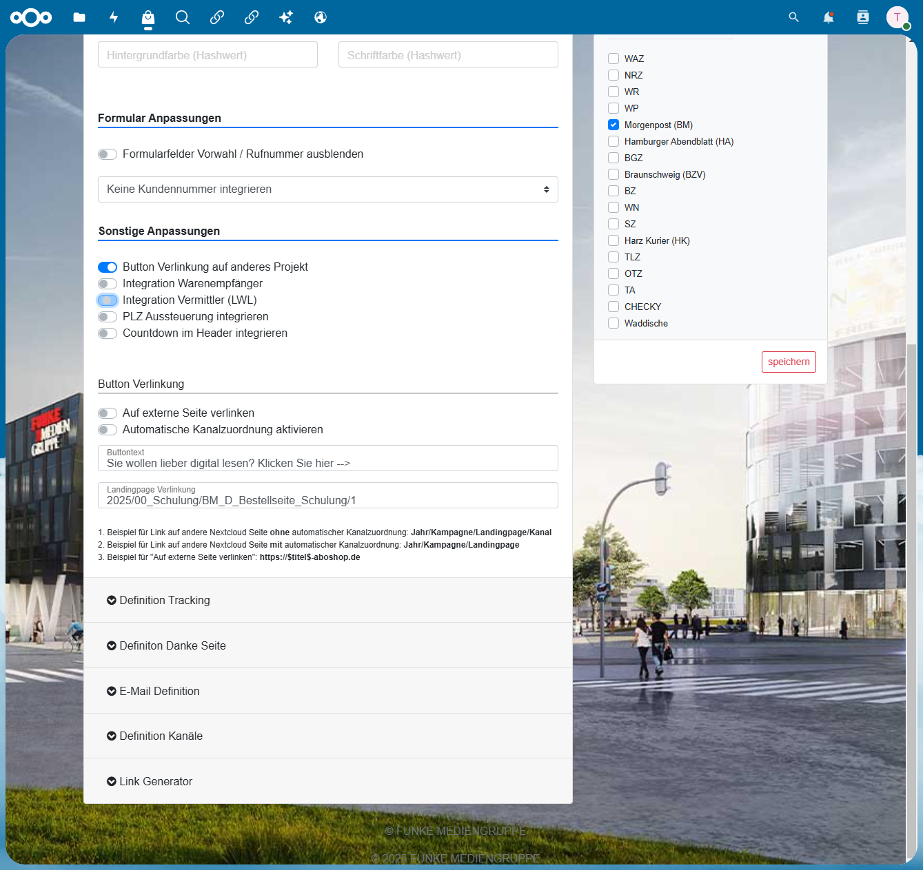Viewport: 923px width, 870px height.
Task: Open the Files folder icon
Action: (79, 17)
